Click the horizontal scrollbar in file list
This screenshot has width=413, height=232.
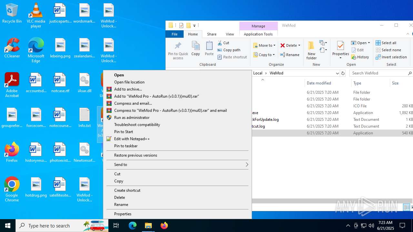(x=332, y=201)
